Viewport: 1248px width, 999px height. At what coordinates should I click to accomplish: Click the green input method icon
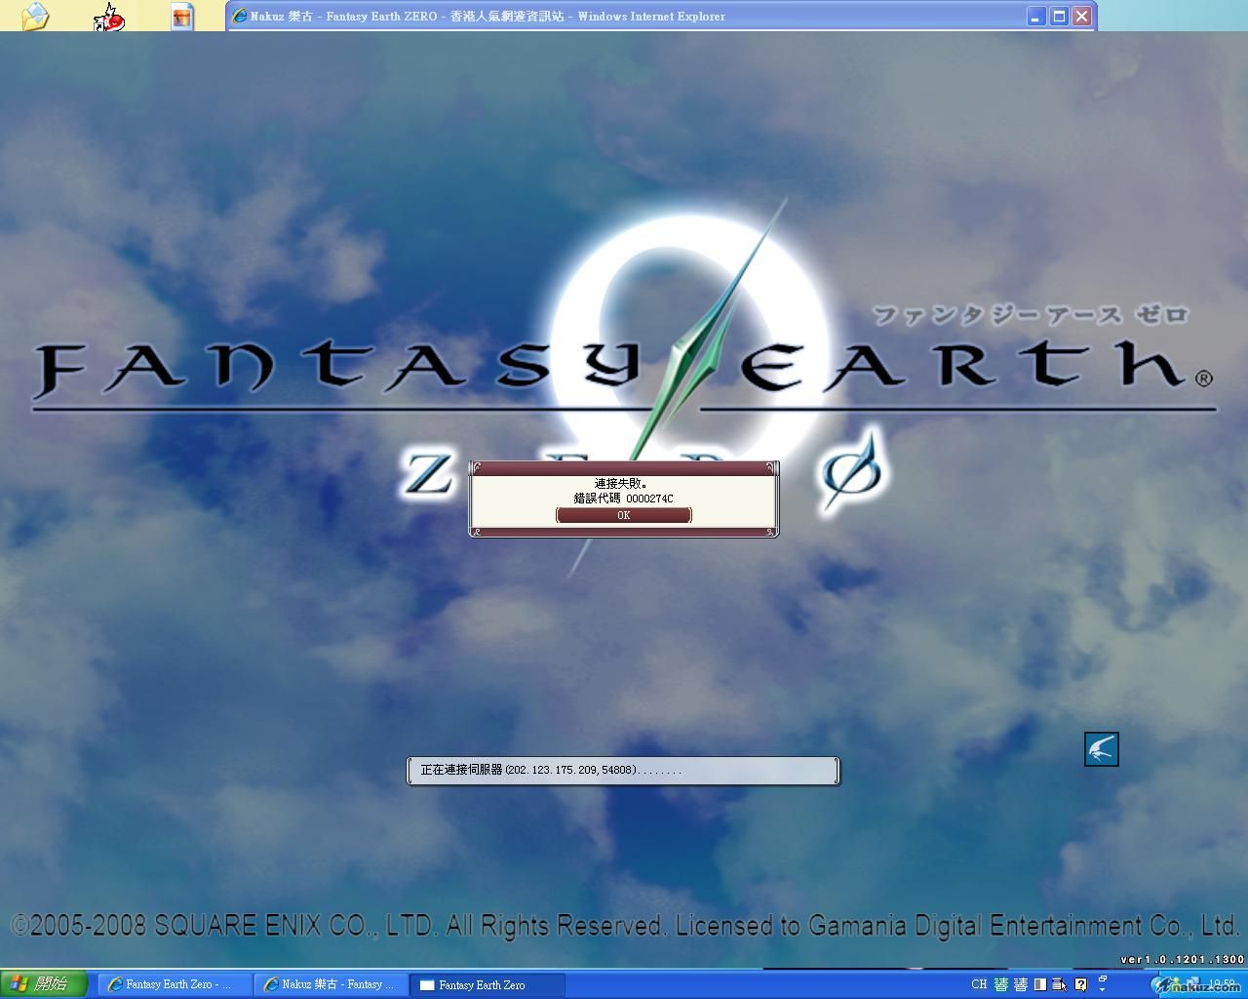pyautogui.click(x=1001, y=984)
